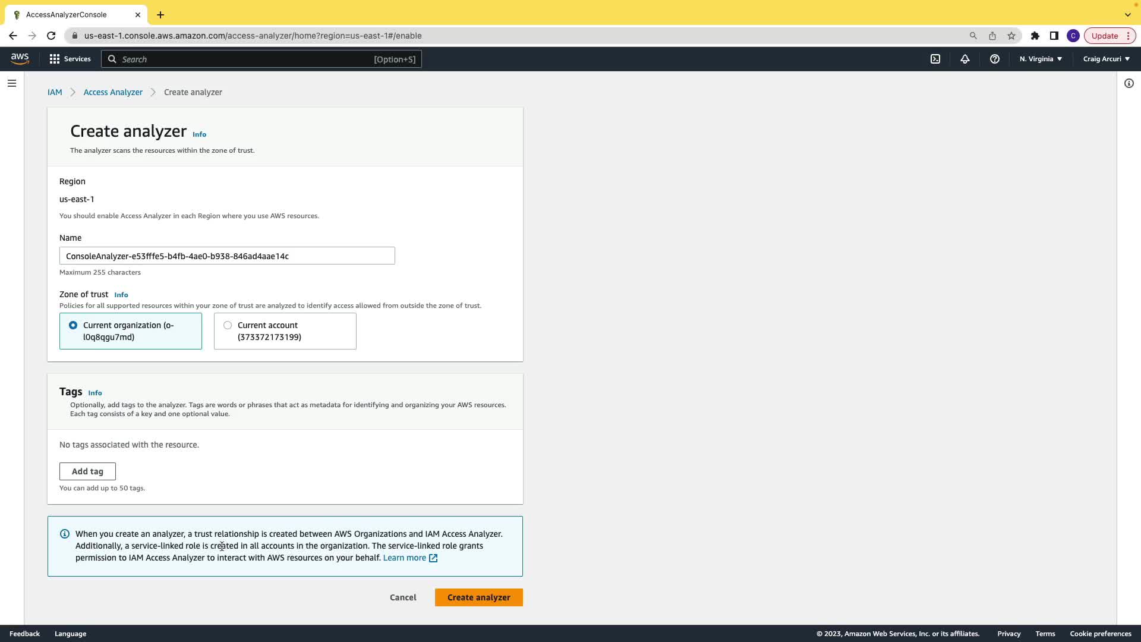Go to Access Analyzer breadcrumb
This screenshot has height=642, width=1141.
pos(113,92)
